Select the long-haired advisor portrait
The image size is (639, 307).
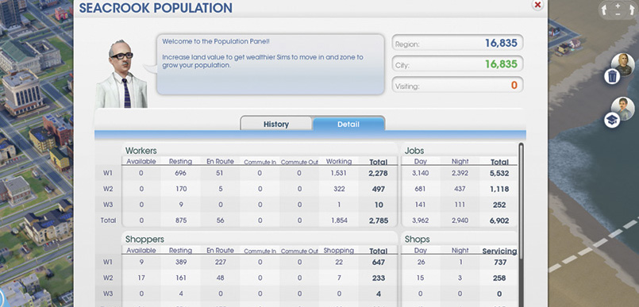click(622, 64)
